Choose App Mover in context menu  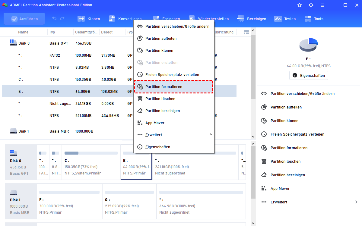pyautogui.click(x=174, y=123)
